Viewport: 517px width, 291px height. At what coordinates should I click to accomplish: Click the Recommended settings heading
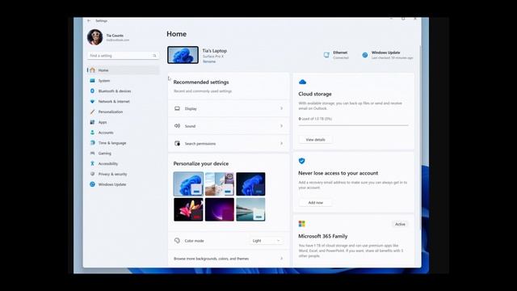(201, 82)
